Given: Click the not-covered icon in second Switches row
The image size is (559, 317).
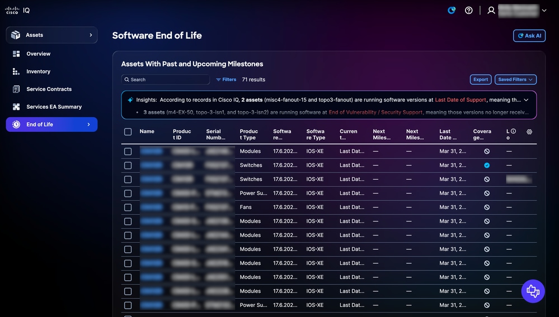Looking at the screenshot, I should tap(487, 180).
